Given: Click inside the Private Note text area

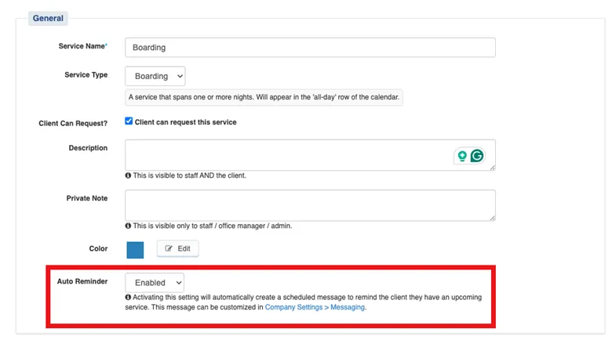Looking at the screenshot, I should (x=310, y=205).
